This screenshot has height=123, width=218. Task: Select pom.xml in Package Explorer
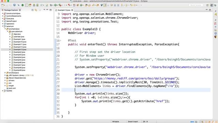coord(12,88)
